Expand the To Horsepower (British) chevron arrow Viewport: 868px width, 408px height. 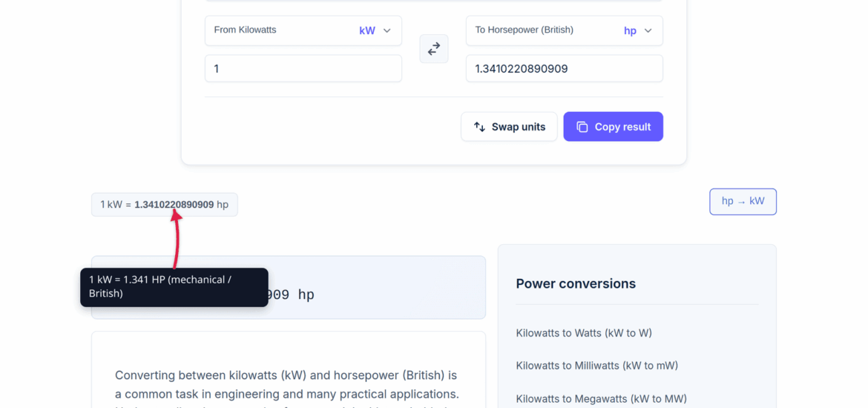(x=648, y=30)
